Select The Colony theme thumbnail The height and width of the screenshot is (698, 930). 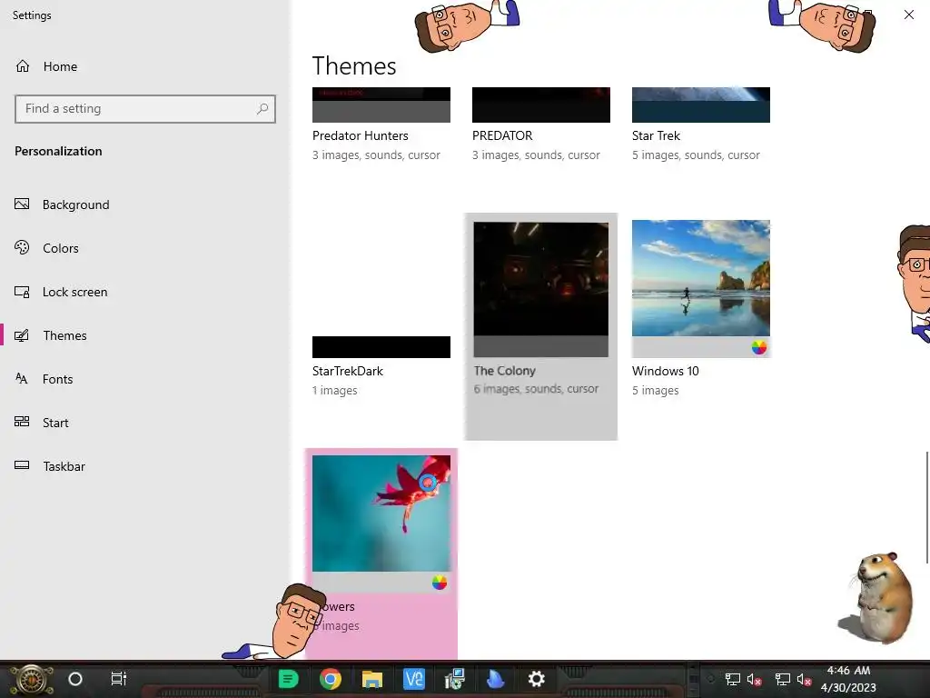(x=541, y=289)
